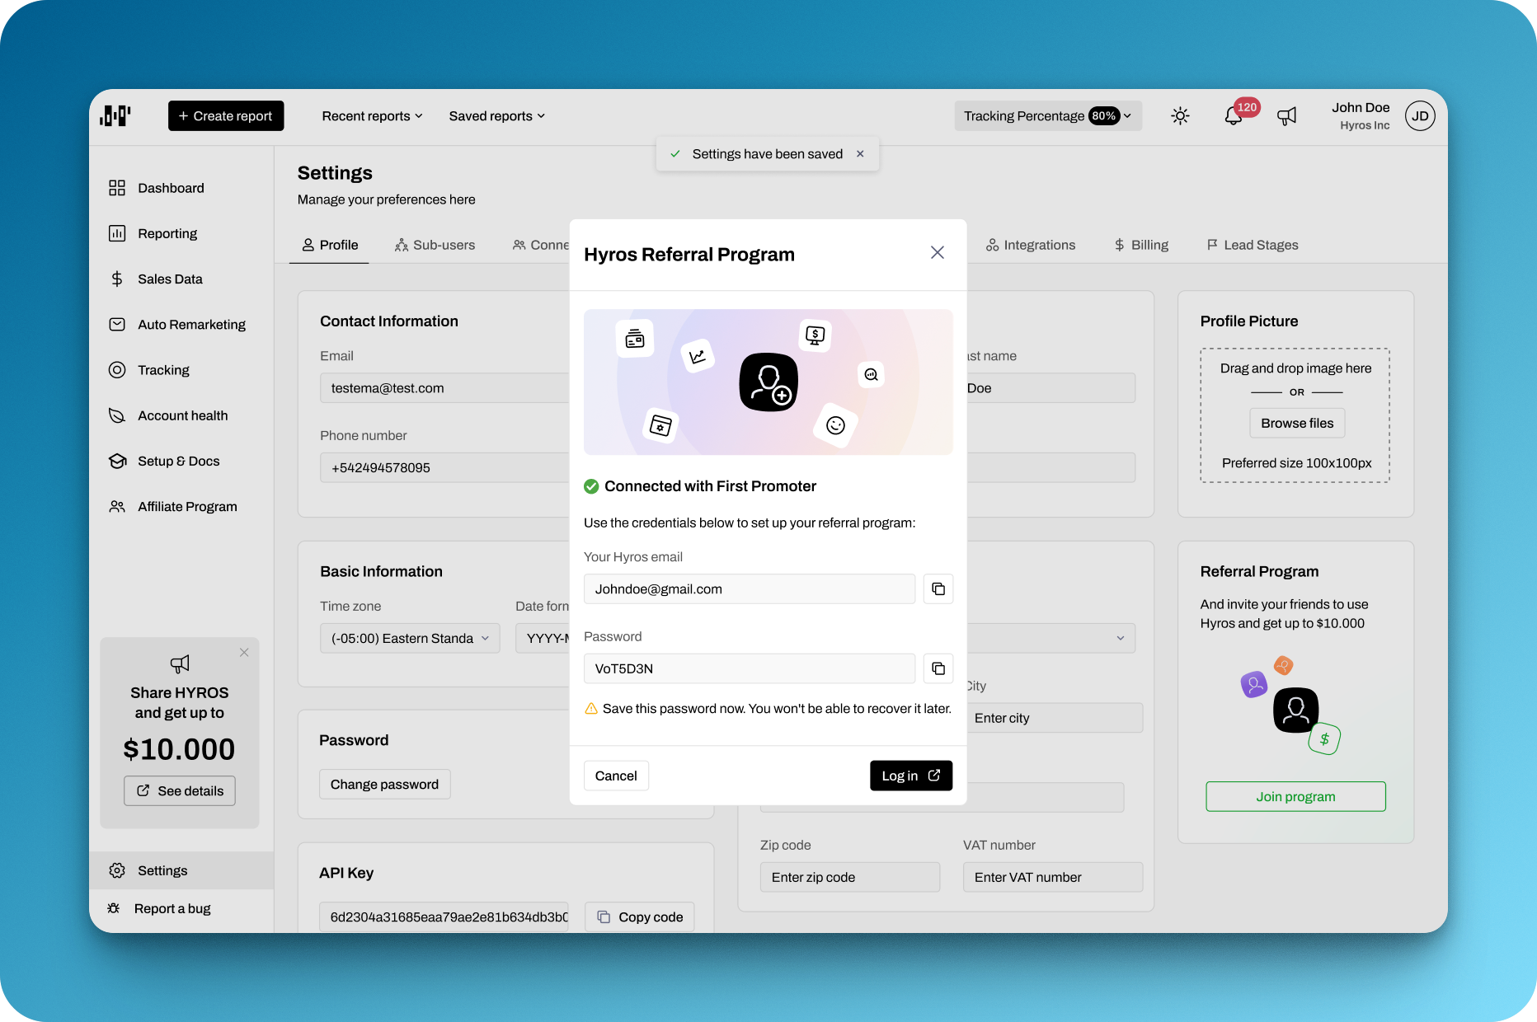Go to Sales Data in sidebar

pyautogui.click(x=181, y=279)
